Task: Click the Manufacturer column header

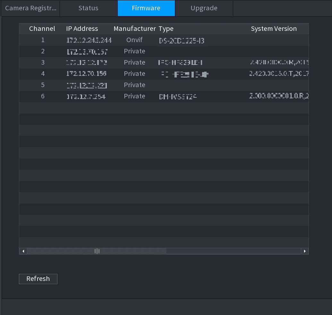Action: click(135, 29)
